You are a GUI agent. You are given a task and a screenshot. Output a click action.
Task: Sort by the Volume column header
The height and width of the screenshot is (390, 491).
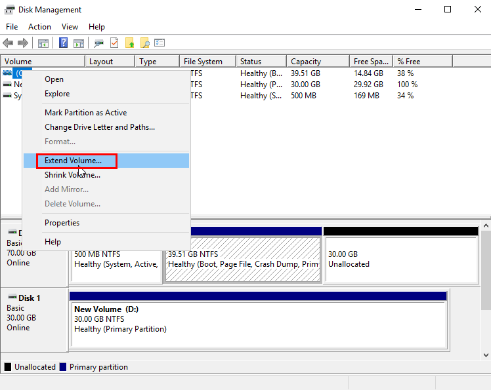coord(43,62)
